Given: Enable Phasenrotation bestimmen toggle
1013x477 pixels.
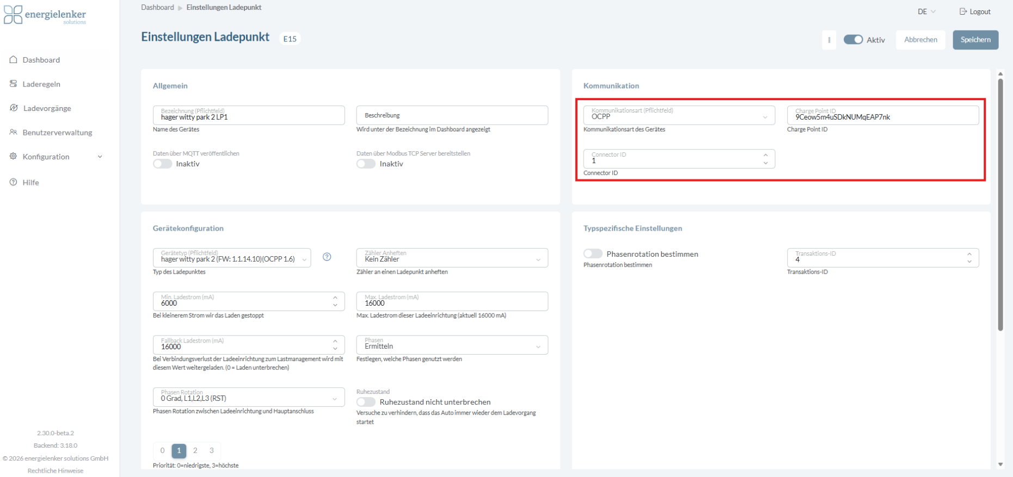Looking at the screenshot, I should [x=593, y=253].
